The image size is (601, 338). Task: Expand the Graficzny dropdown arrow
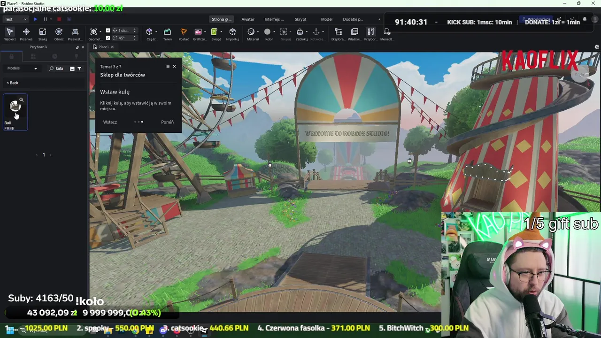point(205,32)
